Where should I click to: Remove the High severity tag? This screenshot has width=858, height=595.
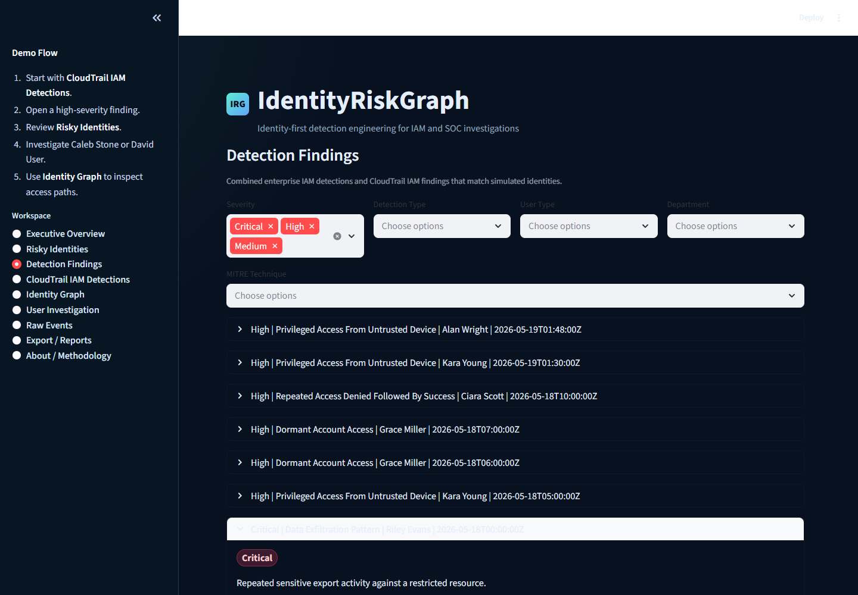312,227
